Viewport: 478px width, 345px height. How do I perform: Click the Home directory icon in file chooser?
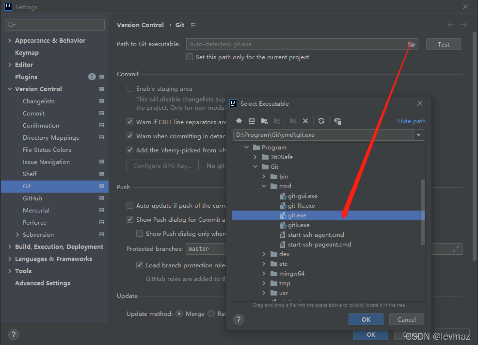click(239, 121)
